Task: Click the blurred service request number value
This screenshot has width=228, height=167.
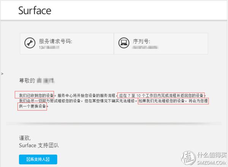Action: (49, 47)
